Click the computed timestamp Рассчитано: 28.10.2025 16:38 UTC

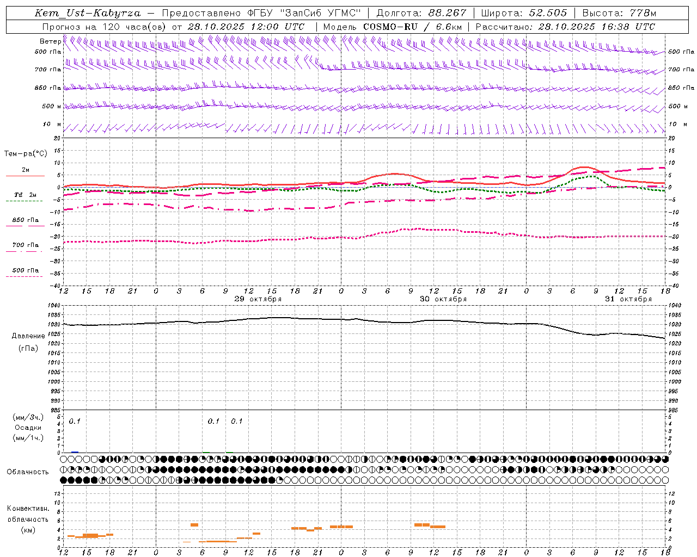pyautogui.click(x=565, y=27)
